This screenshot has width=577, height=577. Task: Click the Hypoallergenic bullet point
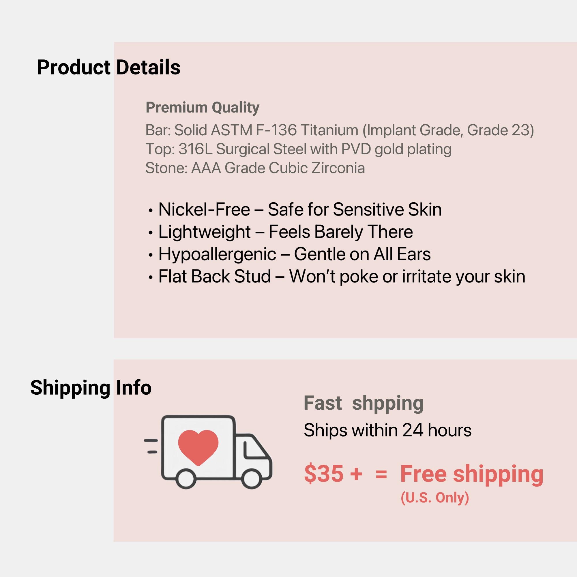click(289, 254)
